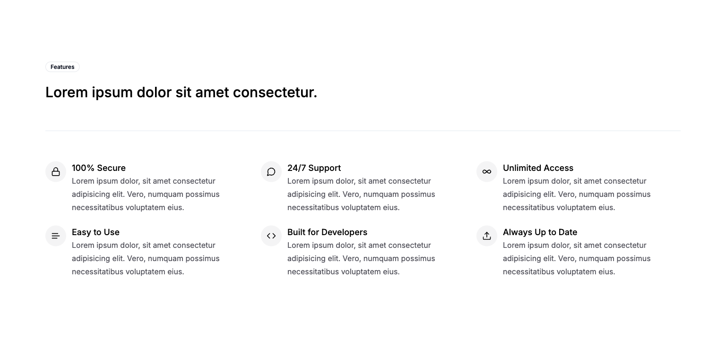Click the 24/7 Support title
726x339 pixels.
314,168
